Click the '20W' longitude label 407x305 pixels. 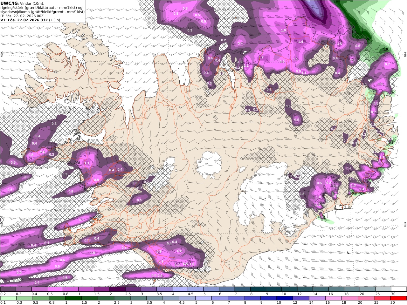pos(169,2)
